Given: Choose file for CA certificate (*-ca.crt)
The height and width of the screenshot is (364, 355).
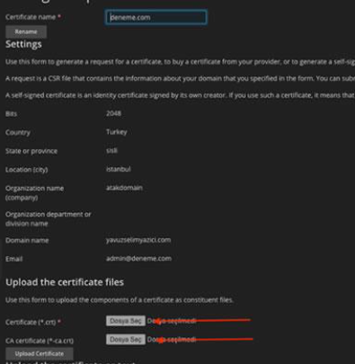Looking at the screenshot, I should (x=126, y=340).
